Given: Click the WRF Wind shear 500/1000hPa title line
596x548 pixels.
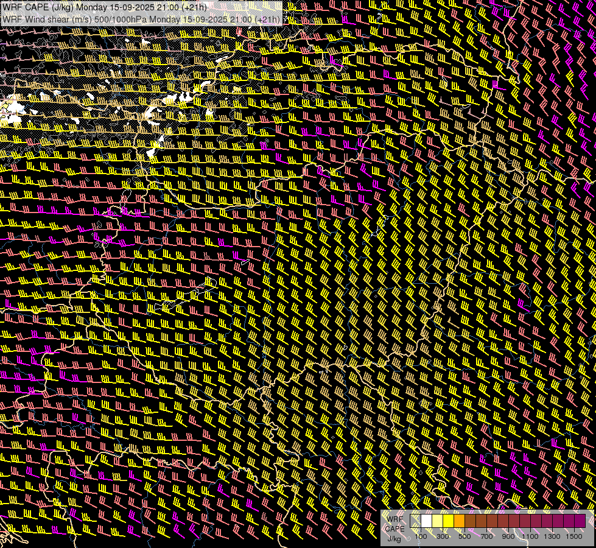Looking at the screenshot, I should pyautogui.click(x=141, y=19).
